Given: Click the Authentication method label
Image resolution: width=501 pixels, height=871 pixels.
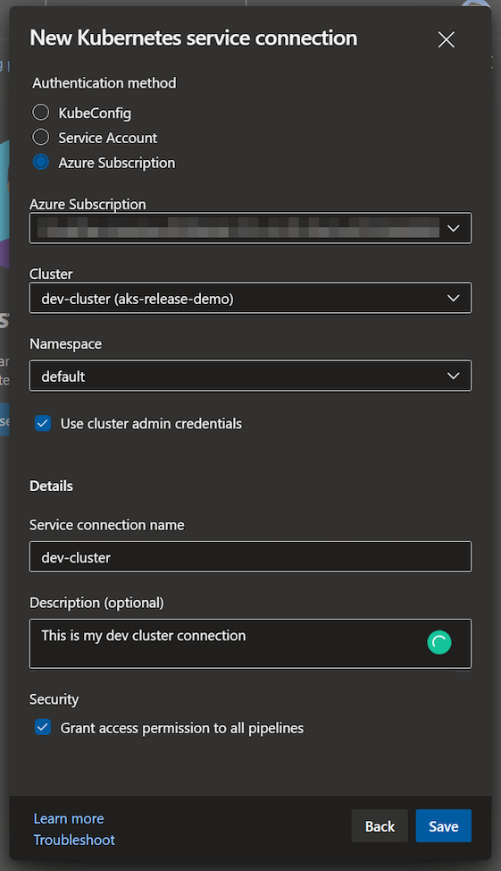Looking at the screenshot, I should [104, 83].
